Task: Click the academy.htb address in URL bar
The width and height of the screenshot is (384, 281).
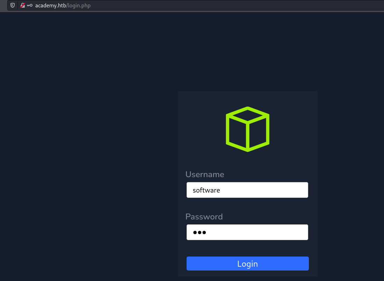Action: coord(51,6)
